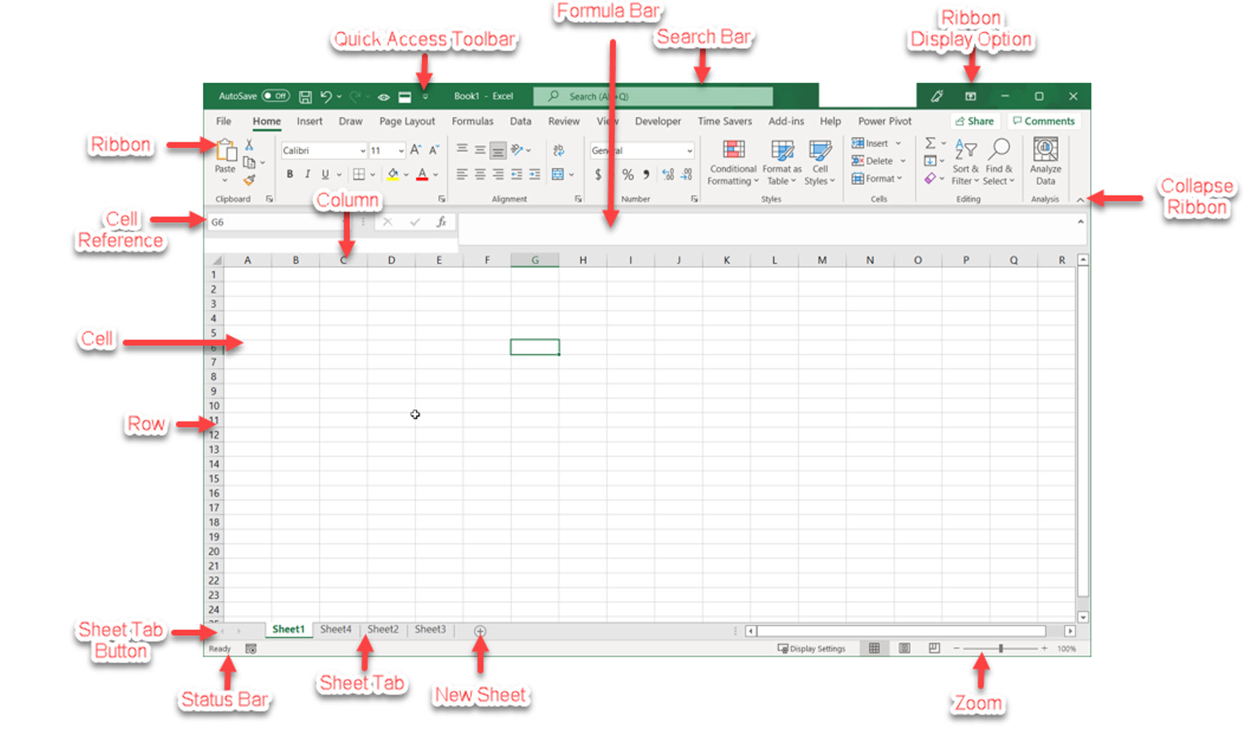Open the font size dropdown

click(401, 151)
